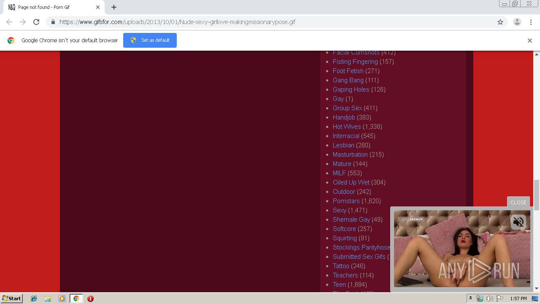Open Windows Explorer folder icon in taskbar
540x304 pixels.
48,299
